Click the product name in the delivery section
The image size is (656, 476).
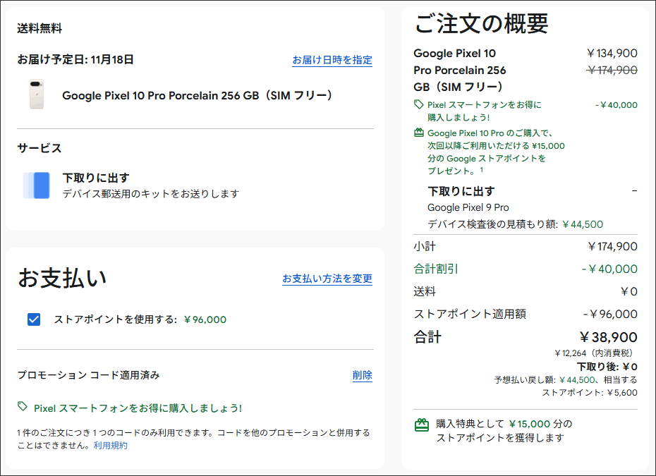198,95
